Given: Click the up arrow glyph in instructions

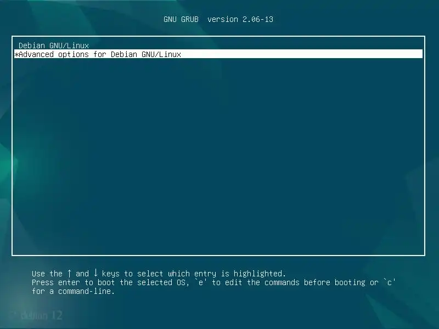Looking at the screenshot, I should (x=69, y=273).
